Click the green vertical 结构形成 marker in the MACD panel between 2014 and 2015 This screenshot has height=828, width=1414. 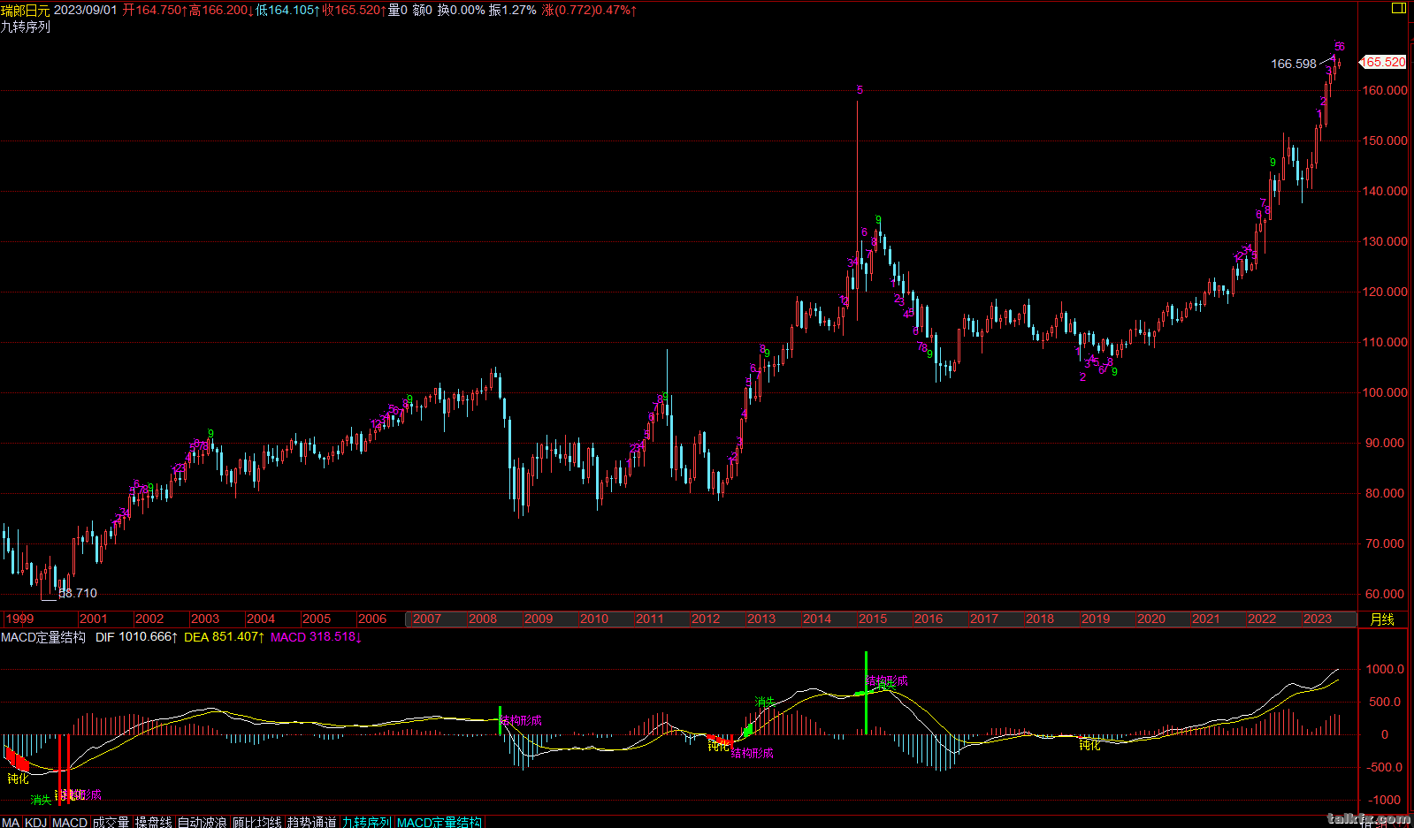(x=866, y=693)
